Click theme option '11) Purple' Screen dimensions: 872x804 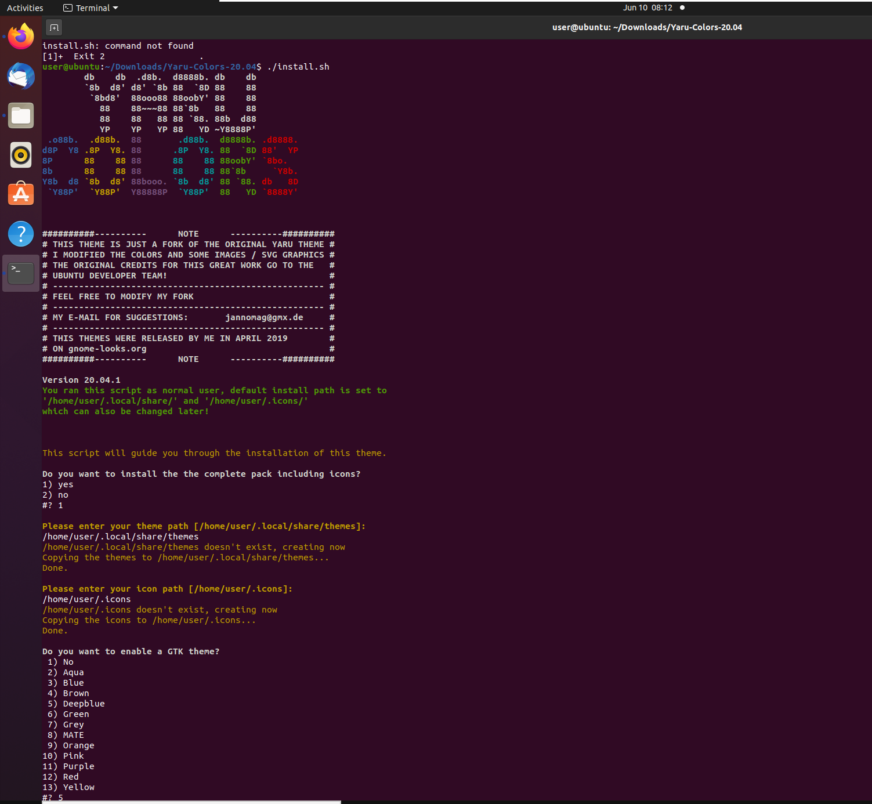pos(68,766)
